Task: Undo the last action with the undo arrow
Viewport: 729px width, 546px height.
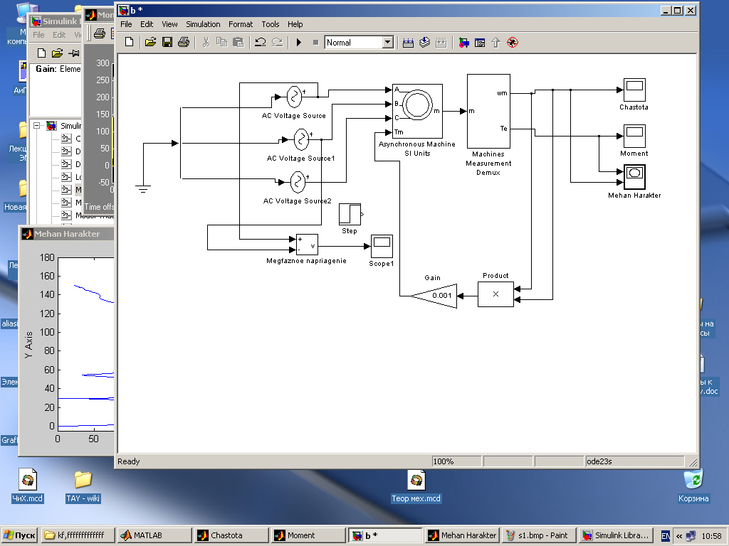Action: tap(261, 42)
